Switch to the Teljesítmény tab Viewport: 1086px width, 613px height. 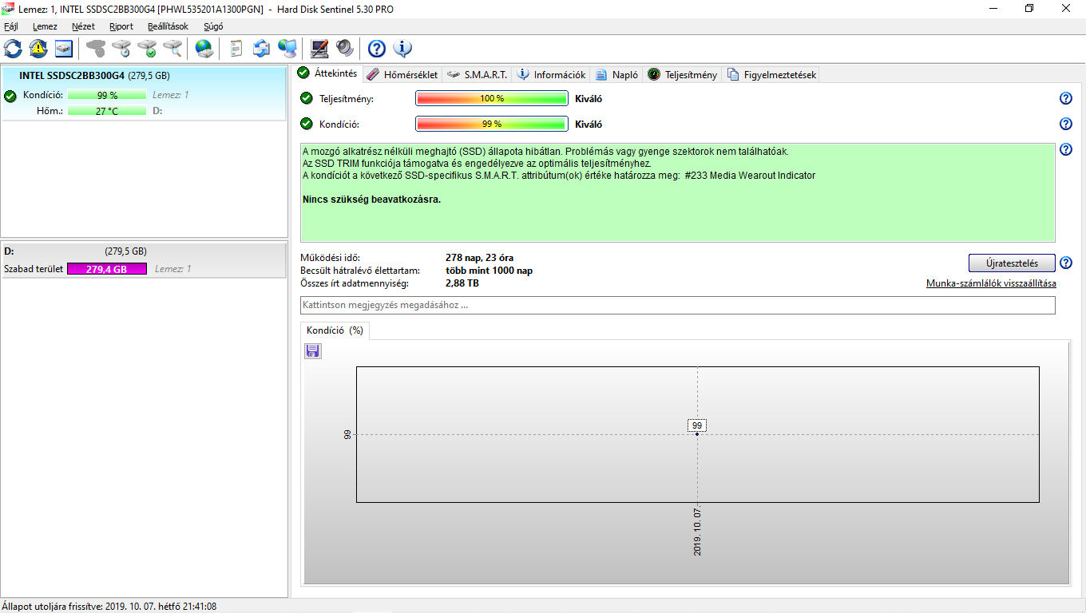click(x=682, y=74)
